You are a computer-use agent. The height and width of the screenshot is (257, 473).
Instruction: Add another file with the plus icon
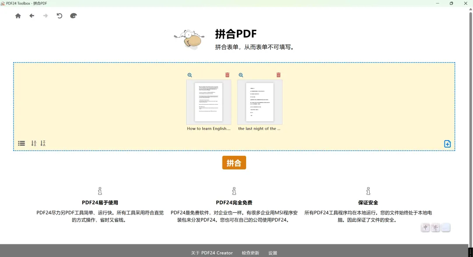tap(447, 144)
